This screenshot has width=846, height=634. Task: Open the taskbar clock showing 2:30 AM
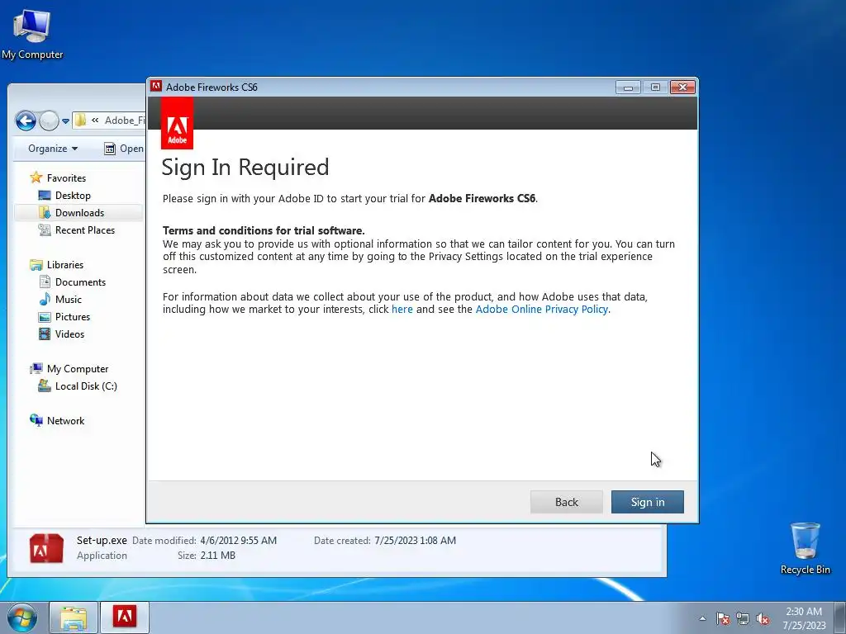pos(804,618)
